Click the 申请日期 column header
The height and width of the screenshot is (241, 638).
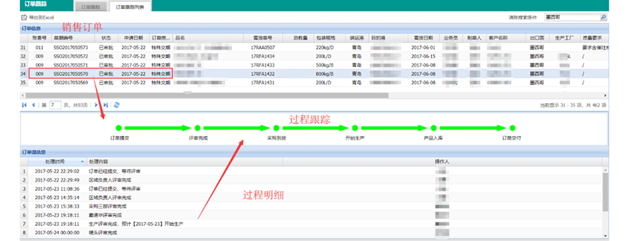point(134,38)
